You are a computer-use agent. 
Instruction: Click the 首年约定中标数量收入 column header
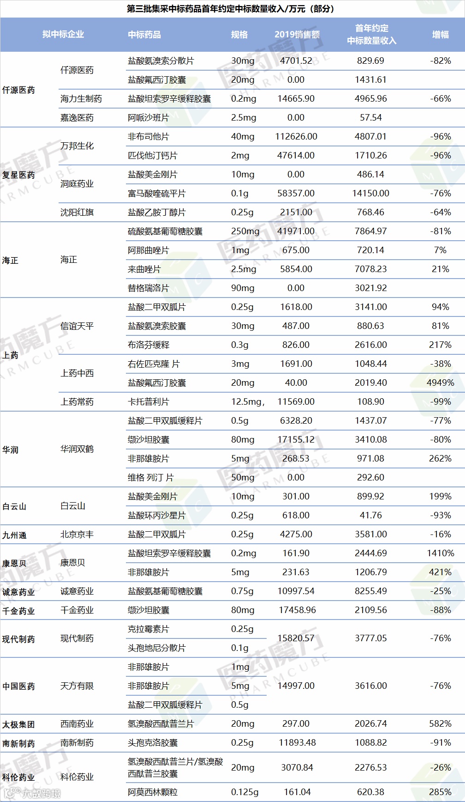[371, 34]
